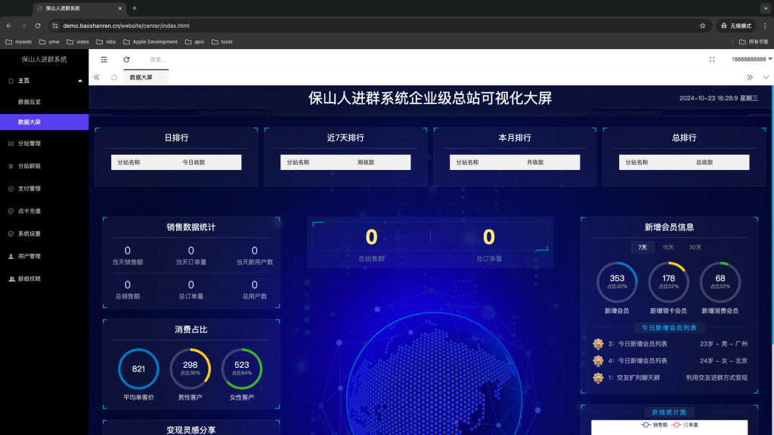The height and width of the screenshot is (435, 774).
Task: Click the 周收款 column header
Action: pos(366,162)
